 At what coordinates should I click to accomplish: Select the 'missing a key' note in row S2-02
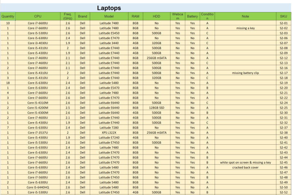click(x=245, y=28)
